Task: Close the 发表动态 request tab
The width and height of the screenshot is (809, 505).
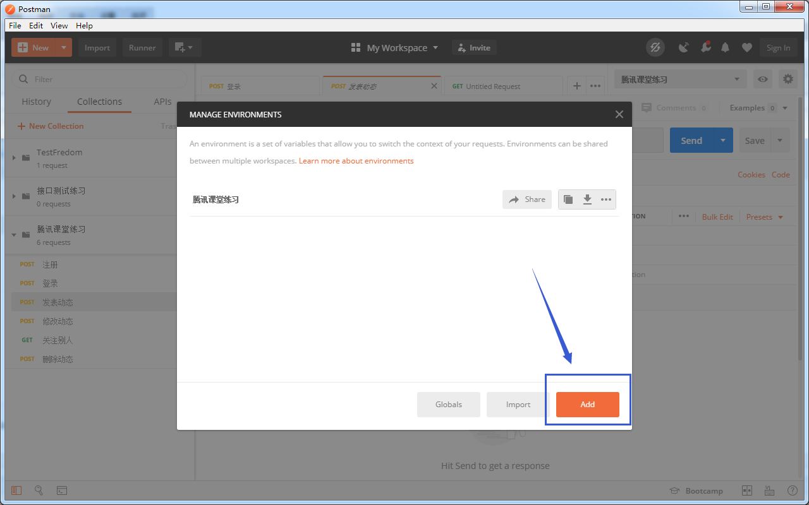Action: tap(434, 86)
